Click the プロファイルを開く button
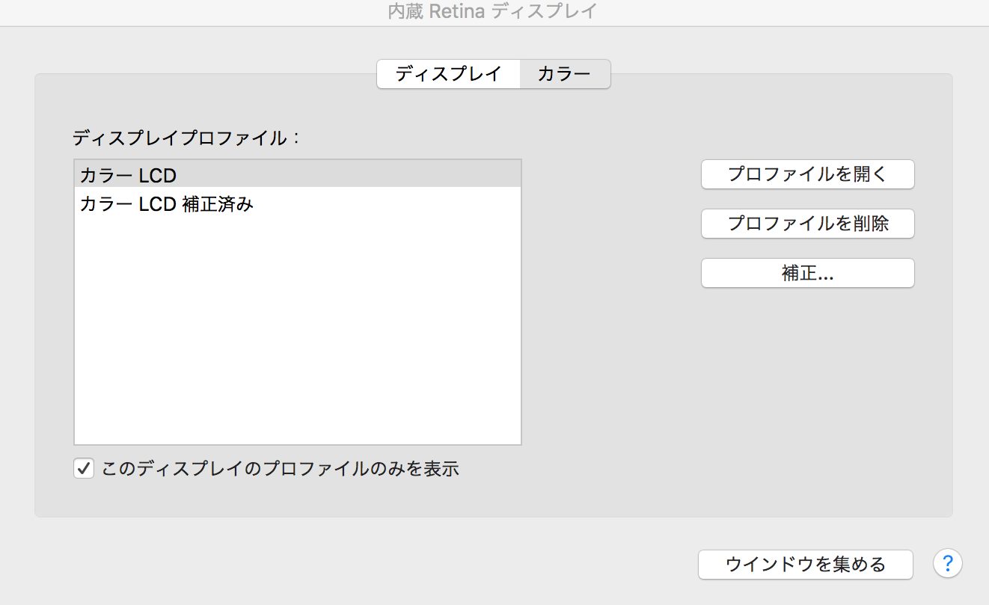The height and width of the screenshot is (605, 989). click(807, 174)
